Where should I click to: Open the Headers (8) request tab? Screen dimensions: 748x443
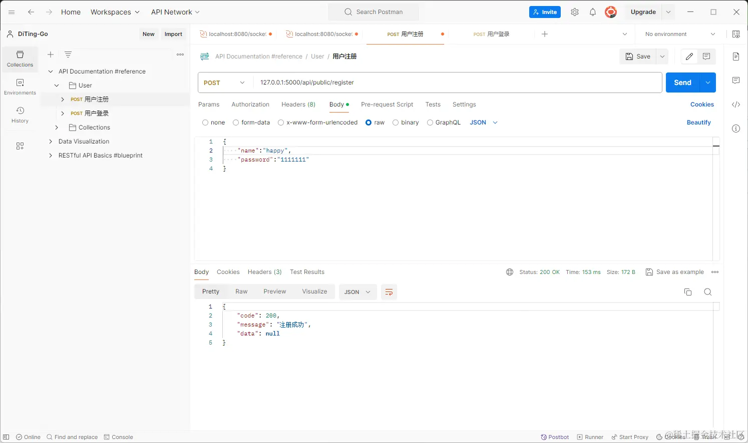[298, 104]
